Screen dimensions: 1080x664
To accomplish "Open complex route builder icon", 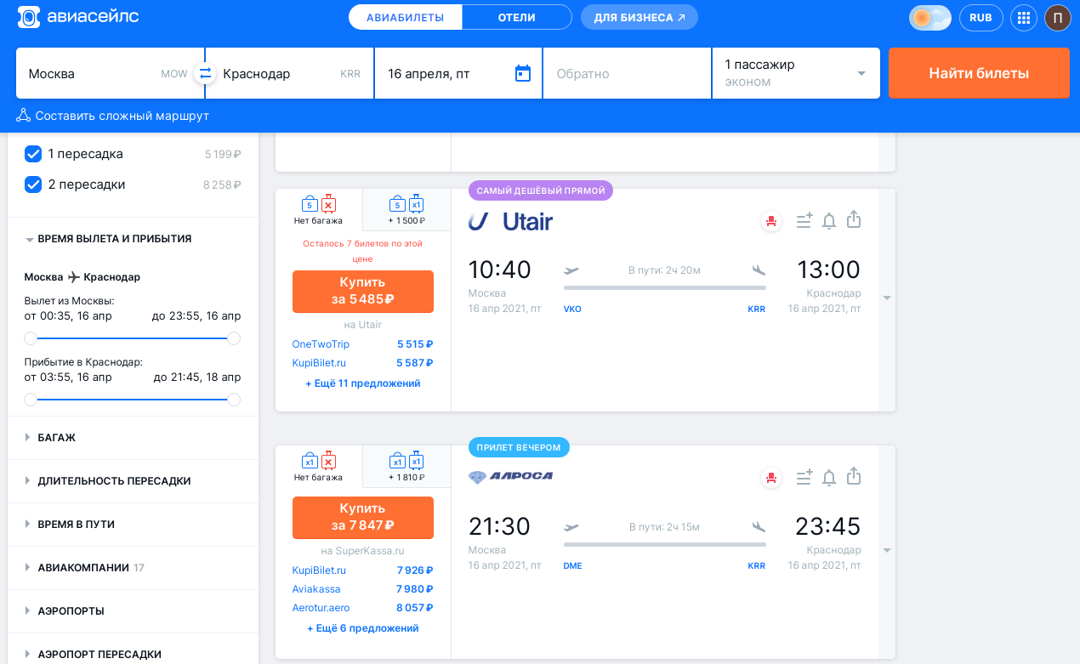I will [23, 116].
